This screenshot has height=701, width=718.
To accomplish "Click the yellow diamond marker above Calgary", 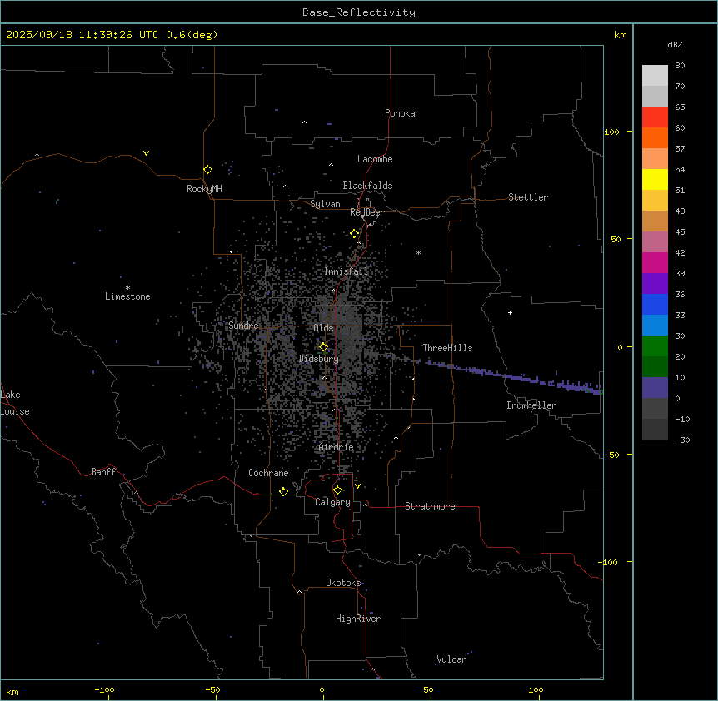I will [x=337, y=490].
